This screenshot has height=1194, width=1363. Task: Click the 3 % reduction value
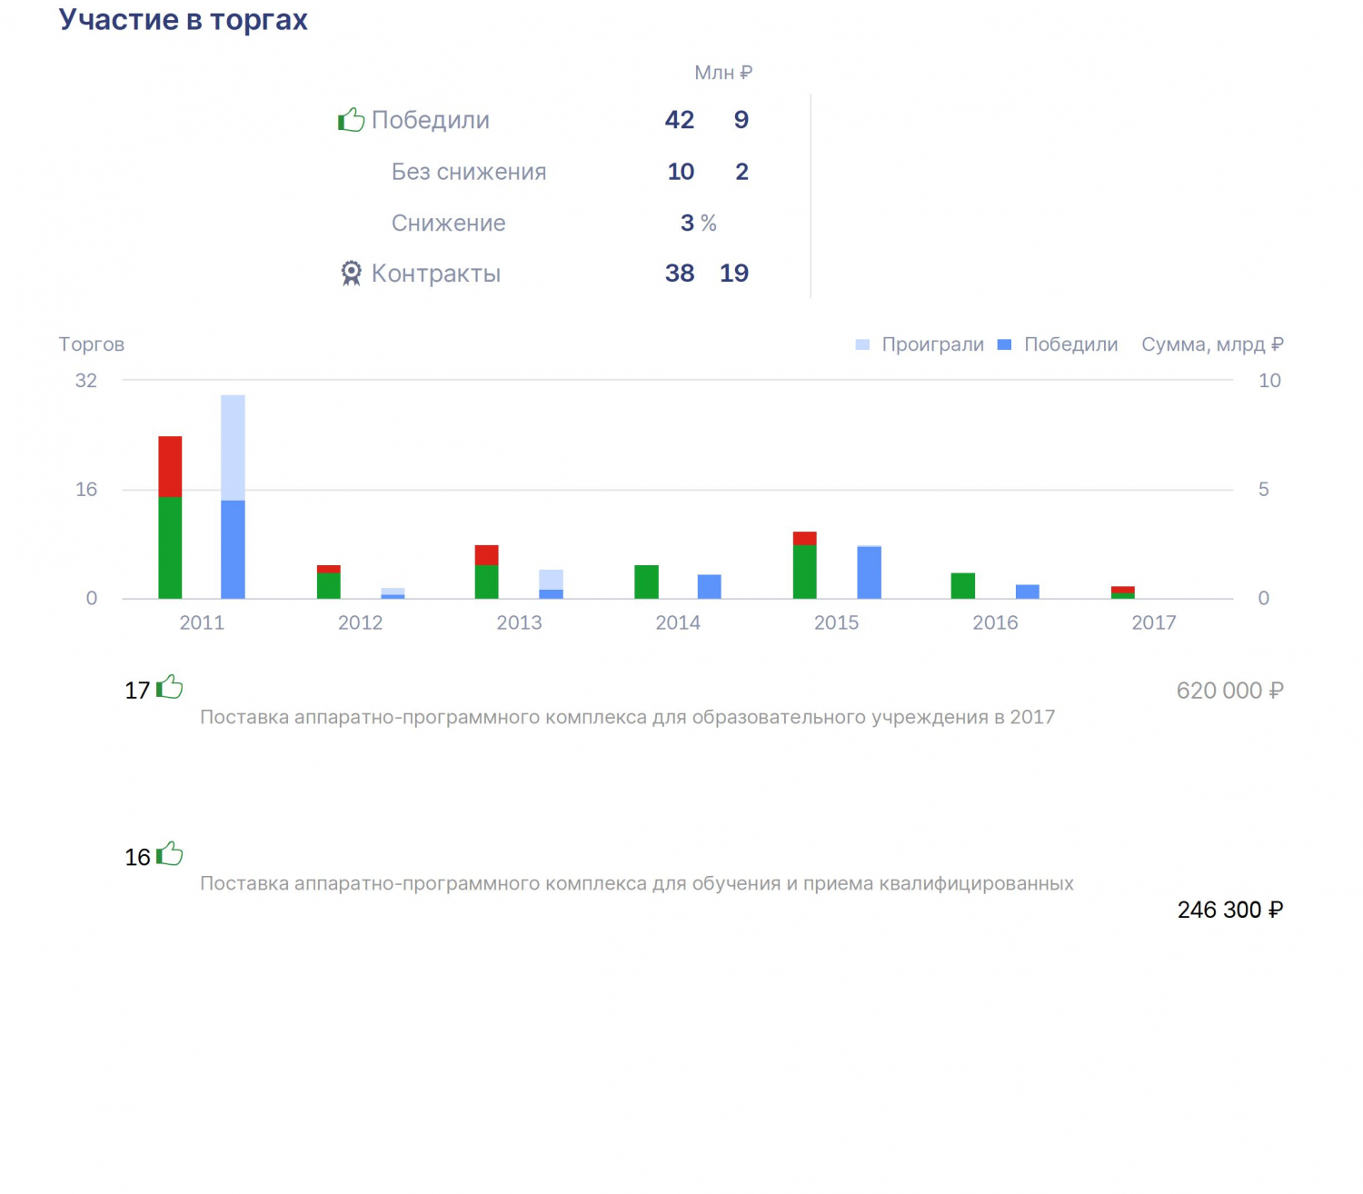coord(699,224)
